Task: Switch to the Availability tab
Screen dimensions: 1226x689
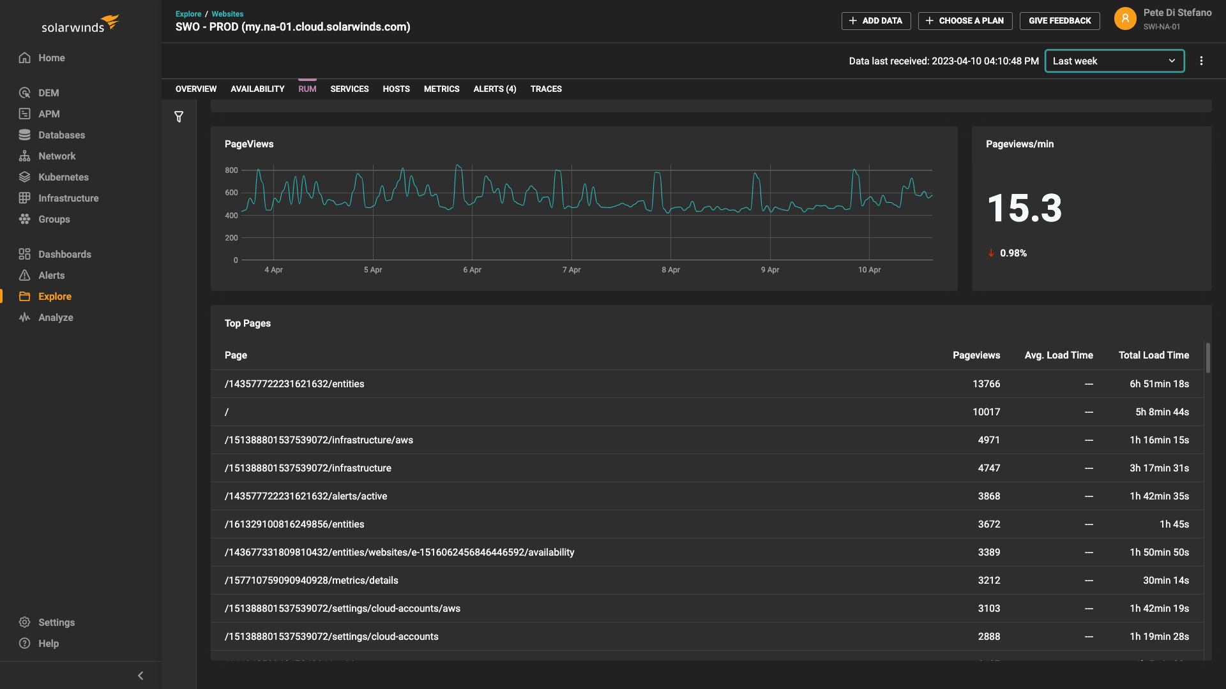Action: [257, 89]
